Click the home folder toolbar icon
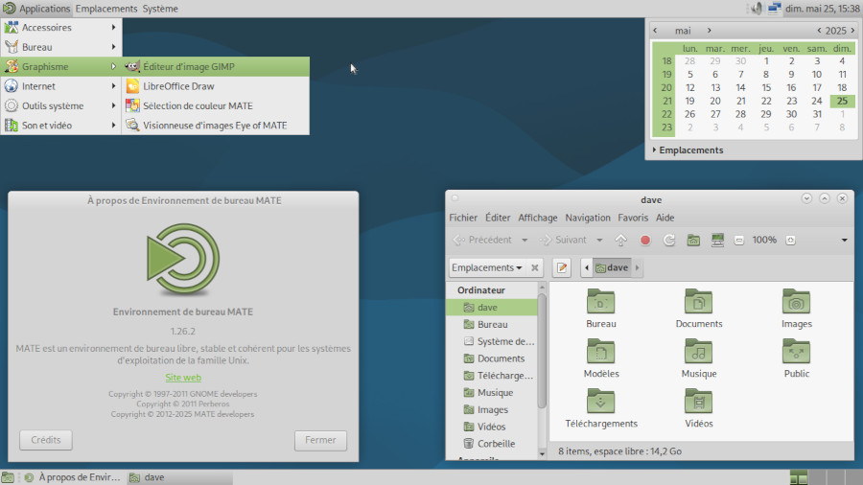The width and height of the screenshot is (863, 485). click(693, 240)
